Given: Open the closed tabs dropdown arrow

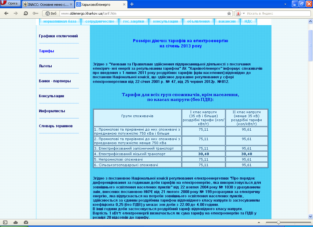Looking at the screenshot, I should tap(285, 4).
